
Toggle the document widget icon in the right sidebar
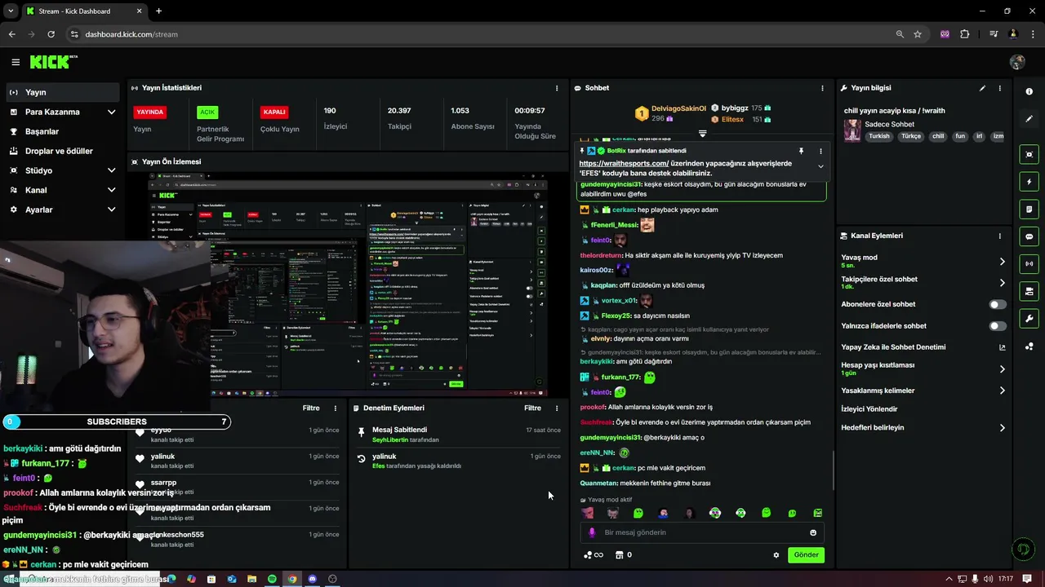tap(1029, 210)
